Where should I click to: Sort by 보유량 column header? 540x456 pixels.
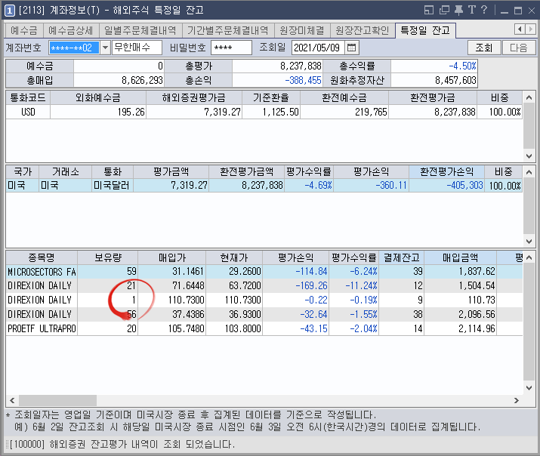(x=108, y=257)
